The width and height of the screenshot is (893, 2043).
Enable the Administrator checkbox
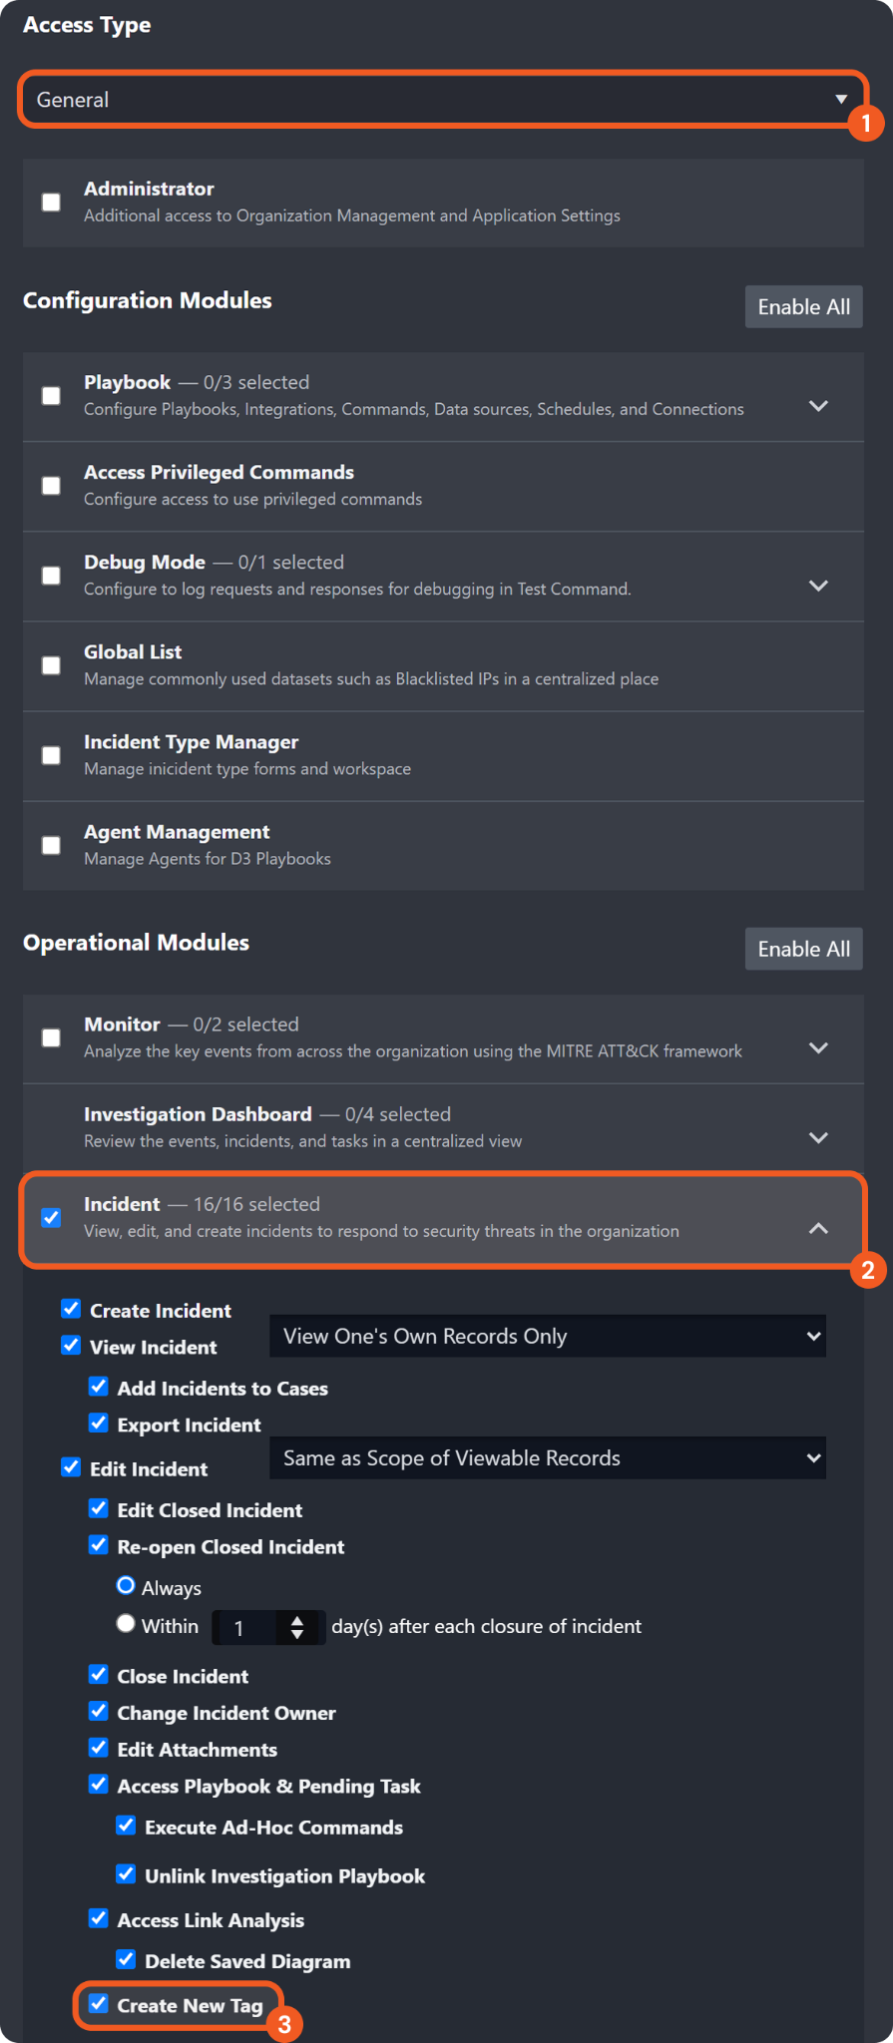coord(51,203)
